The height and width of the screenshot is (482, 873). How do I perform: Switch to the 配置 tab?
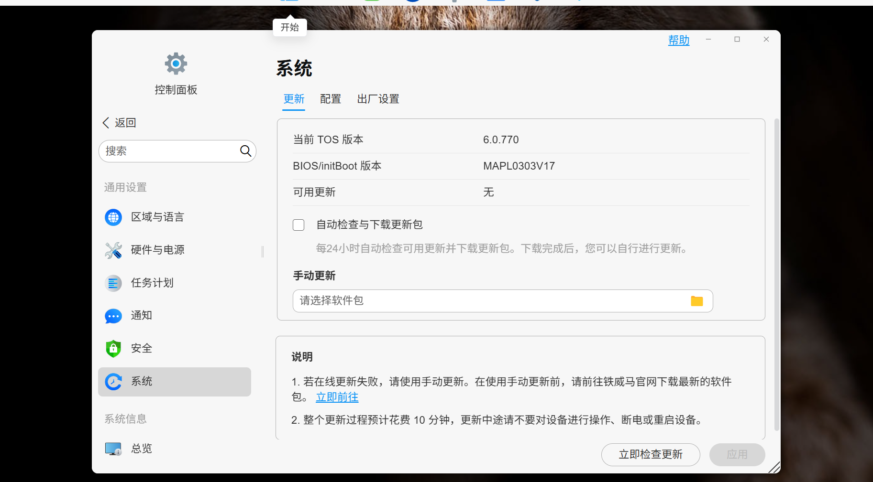click(x=331, y=99)
